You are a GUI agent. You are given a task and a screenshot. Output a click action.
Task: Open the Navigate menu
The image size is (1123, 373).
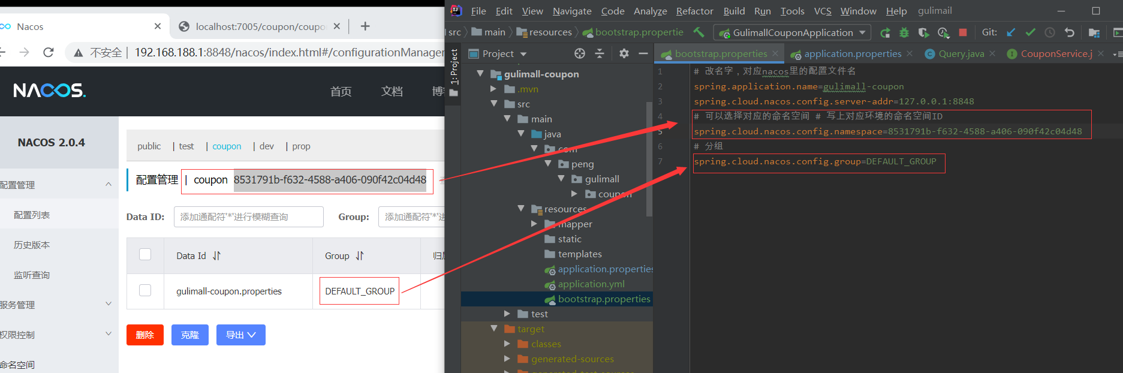coord(572,11)
